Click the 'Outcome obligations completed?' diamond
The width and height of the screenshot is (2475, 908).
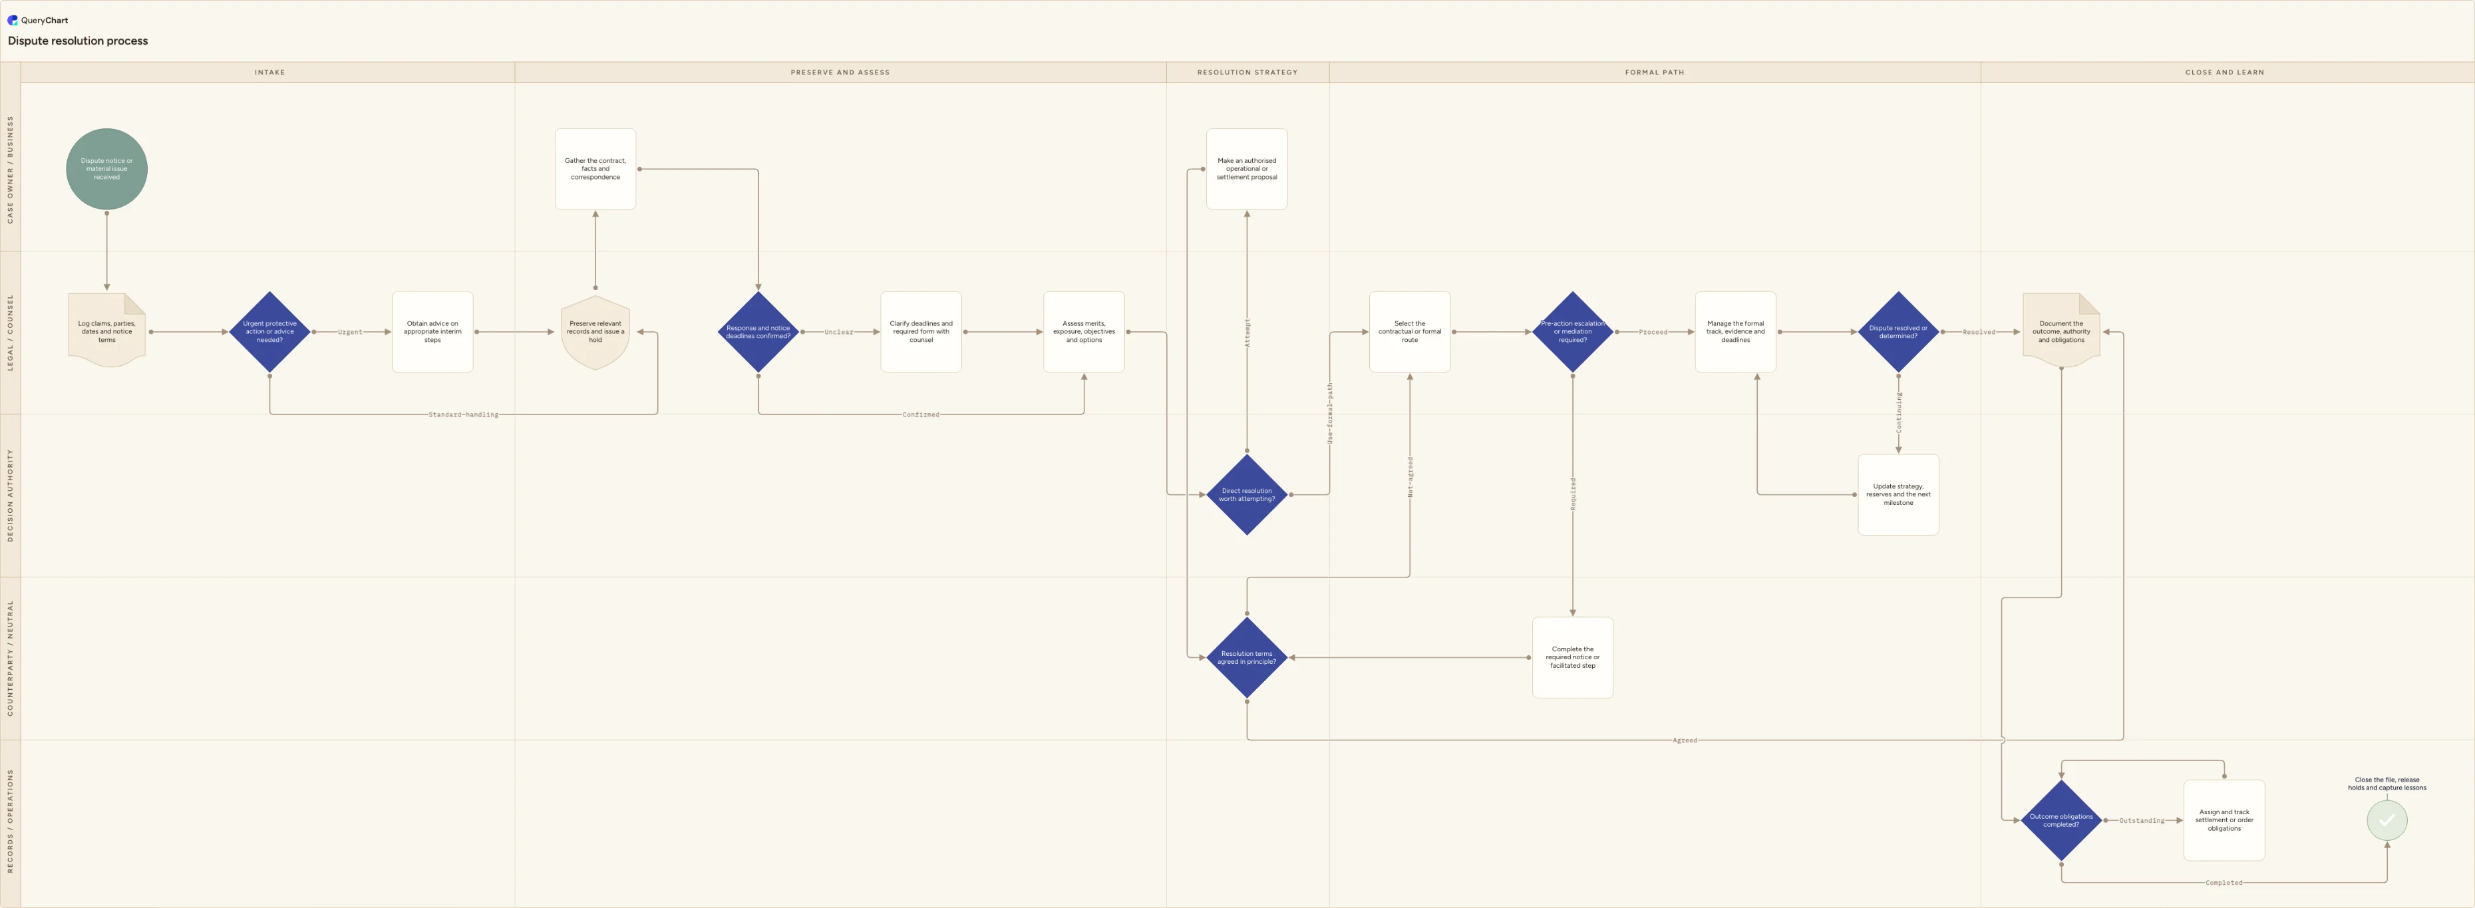click(2061, 821)
